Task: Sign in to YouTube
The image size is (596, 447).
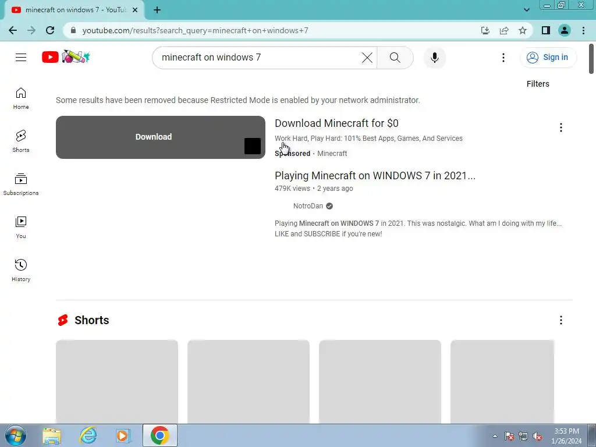Action: click(x=548, y=58)
